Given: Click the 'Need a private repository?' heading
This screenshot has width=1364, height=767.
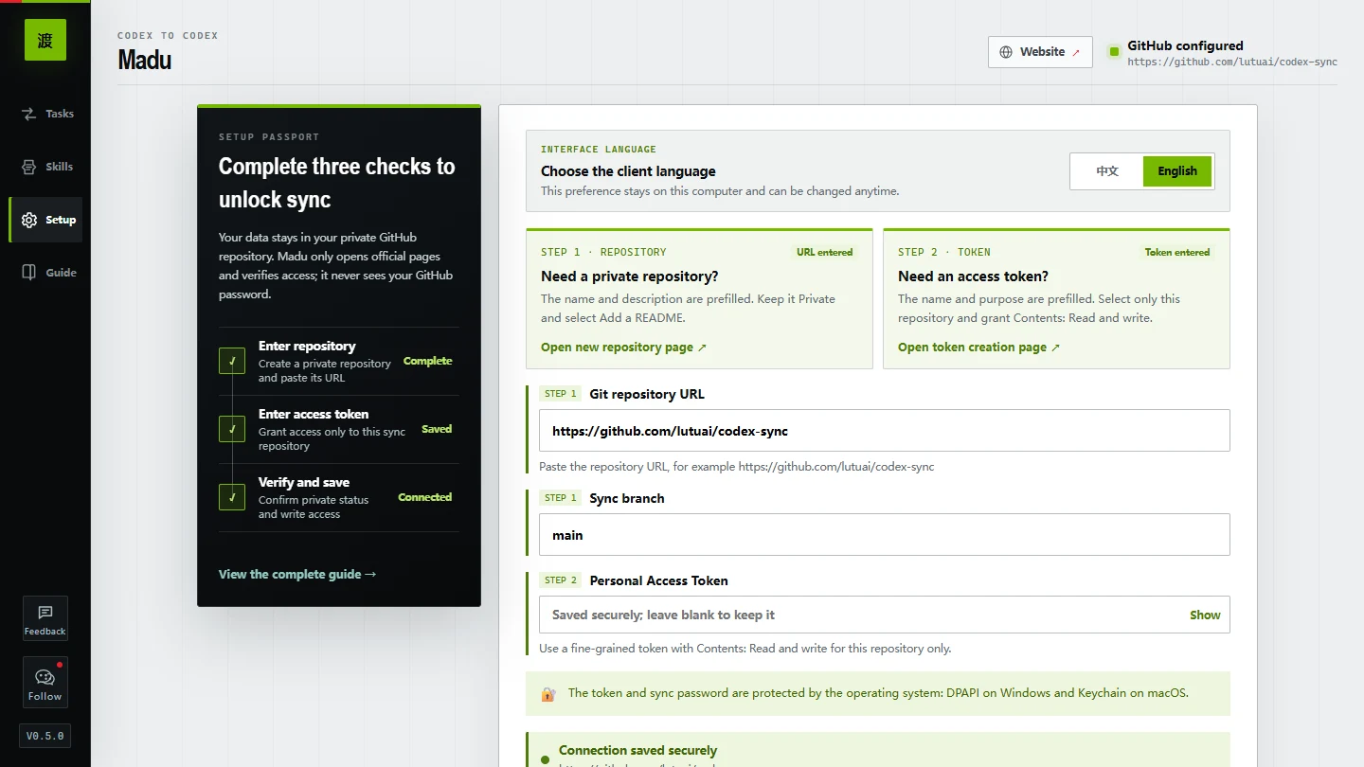Looking at the screenshot, I should coord(629,276).
